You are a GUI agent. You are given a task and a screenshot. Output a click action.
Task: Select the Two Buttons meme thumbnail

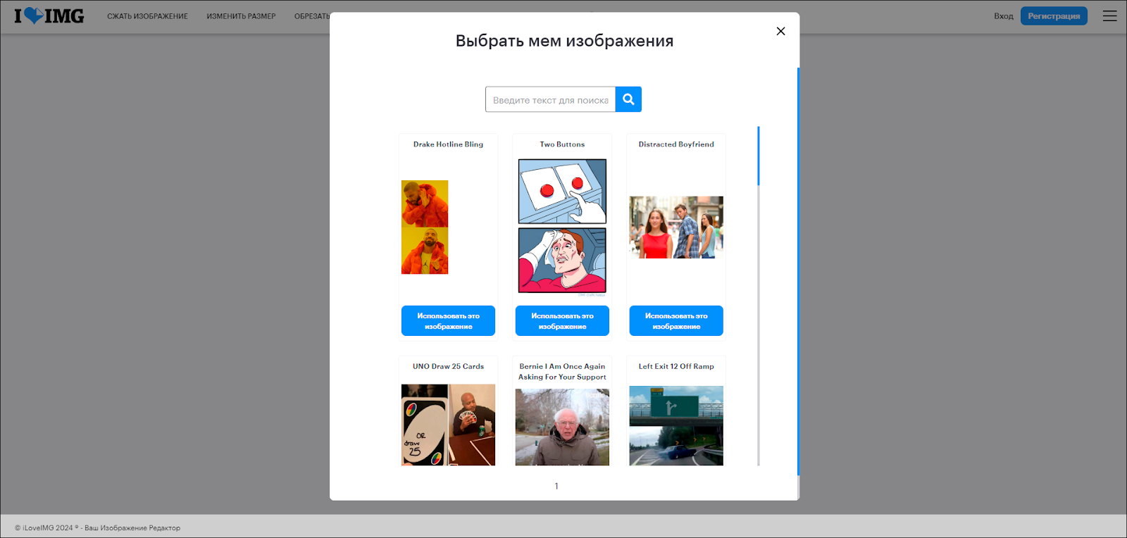562,225
